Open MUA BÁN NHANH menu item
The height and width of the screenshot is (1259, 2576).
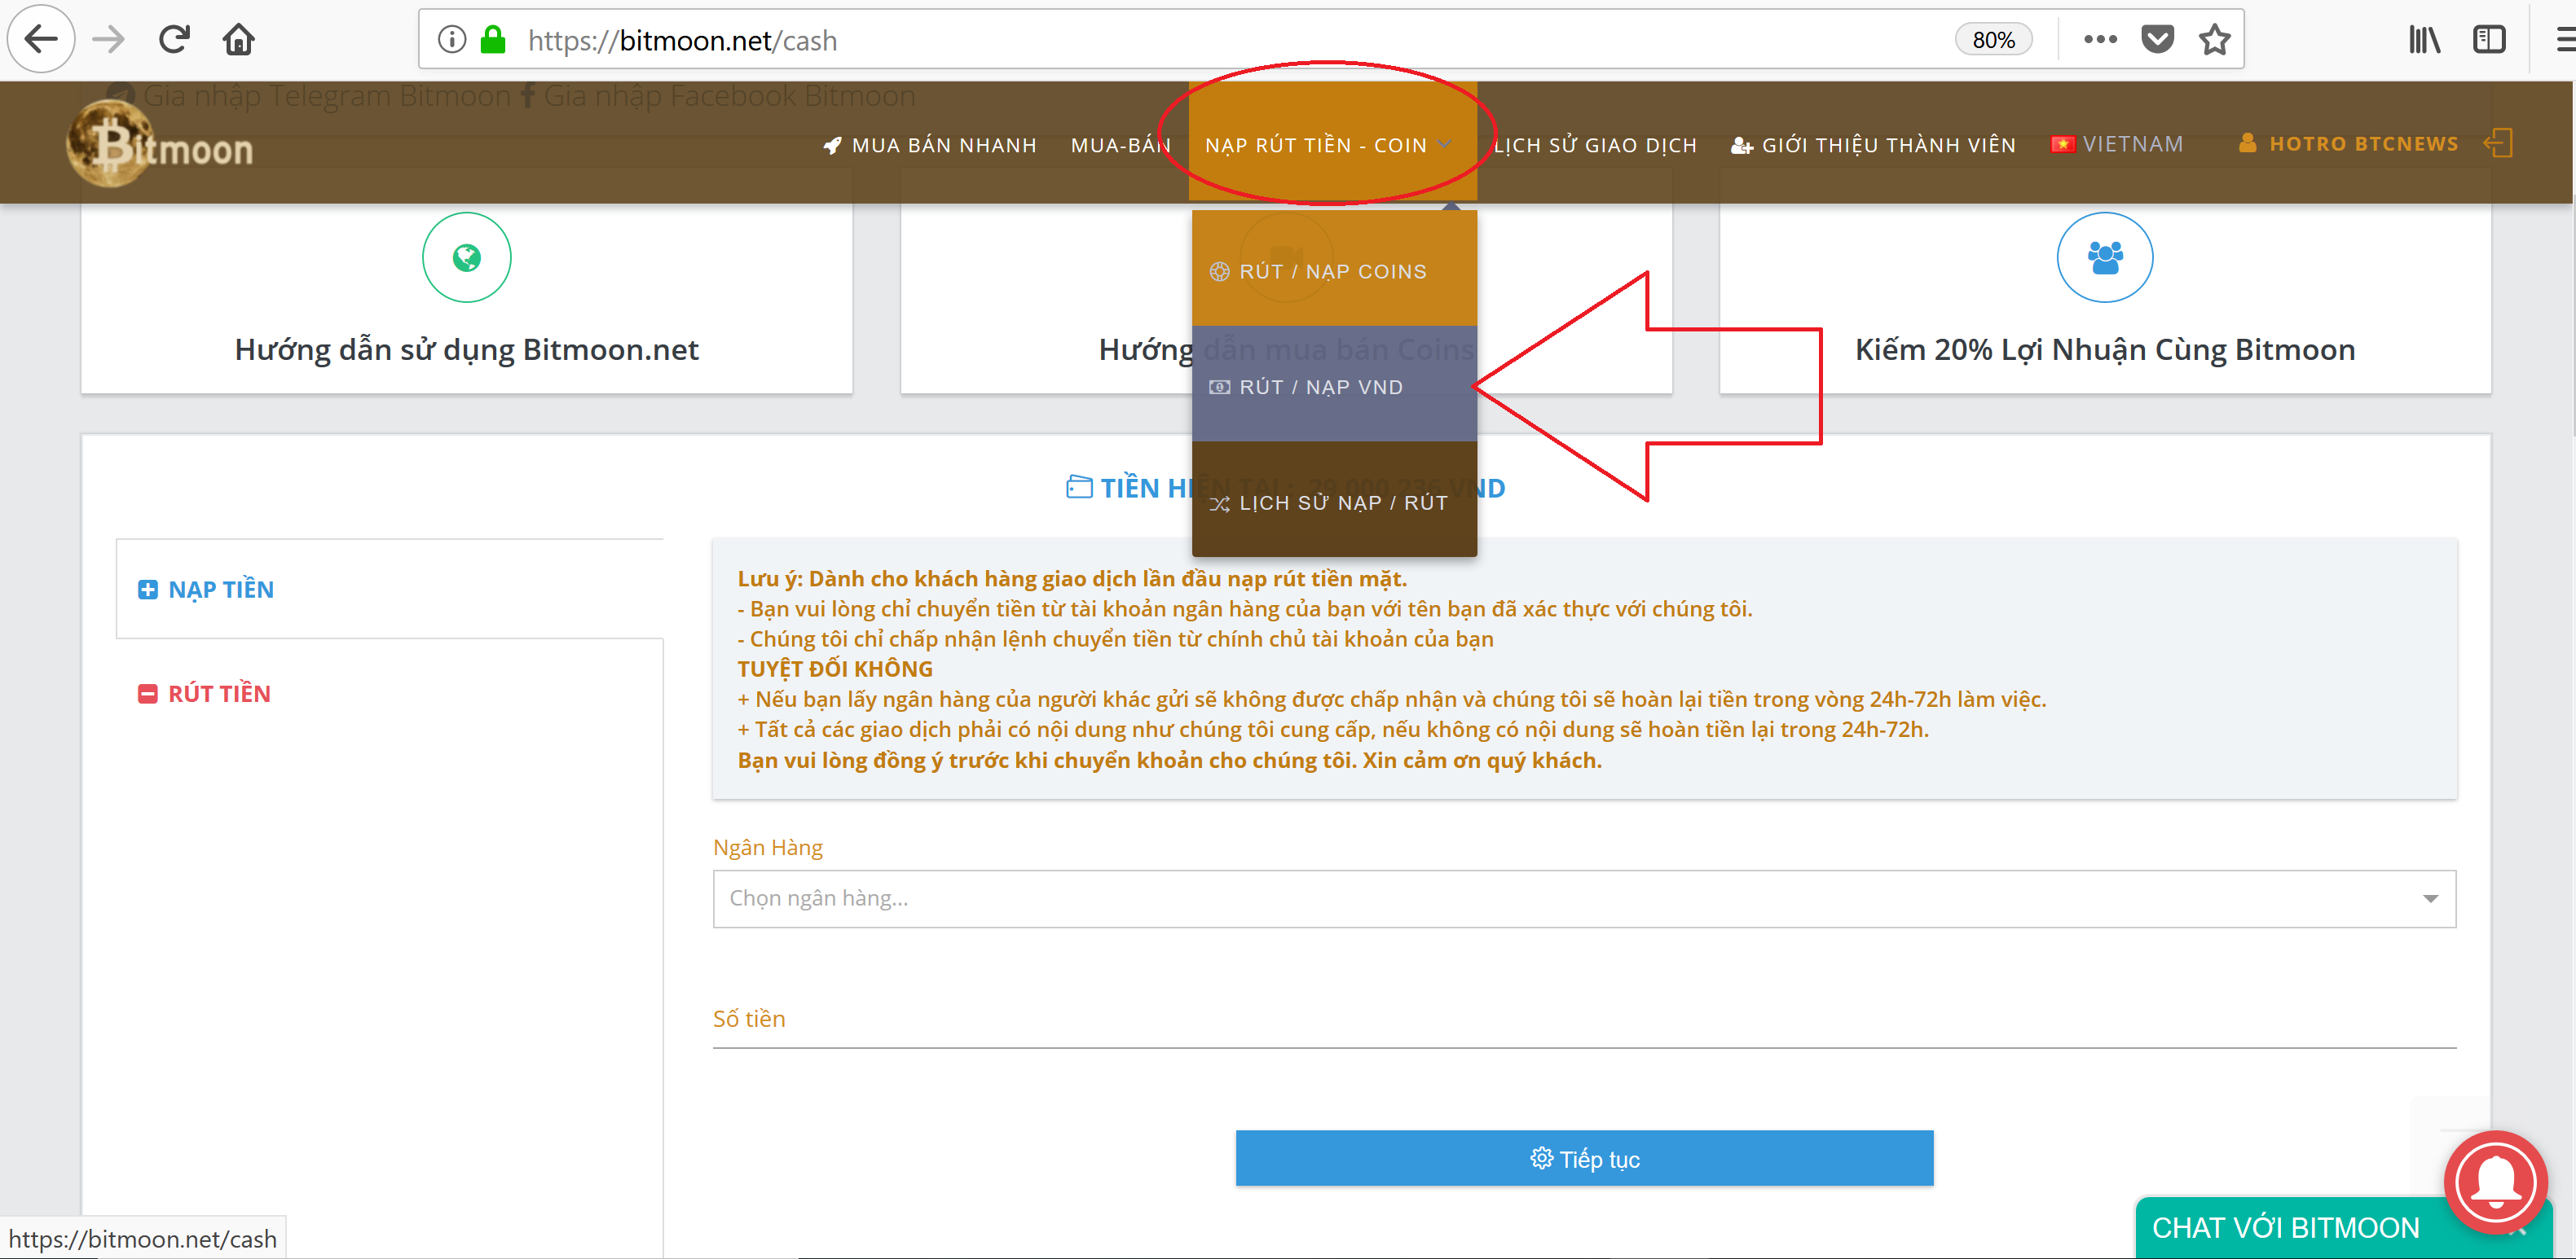(930, 145)
